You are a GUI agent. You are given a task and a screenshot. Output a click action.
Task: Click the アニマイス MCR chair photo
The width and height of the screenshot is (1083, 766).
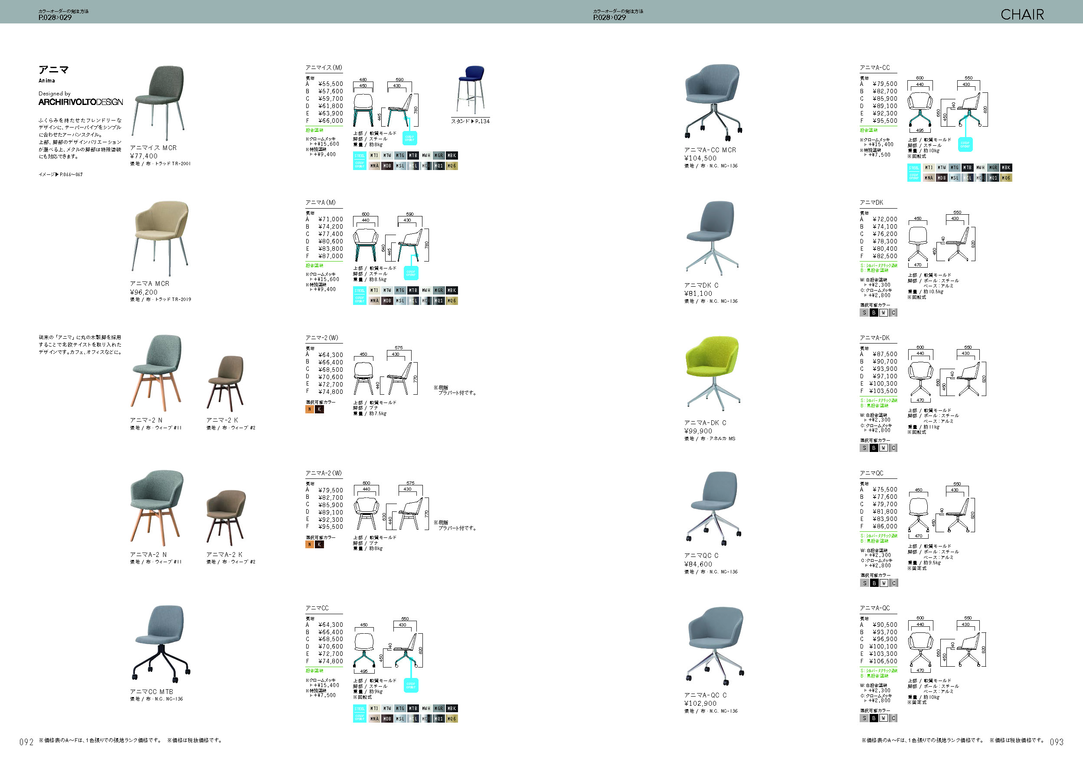coord(158,102)
